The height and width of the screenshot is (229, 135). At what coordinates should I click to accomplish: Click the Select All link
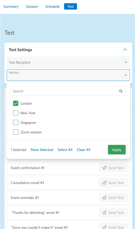click(x=65, y=150)
